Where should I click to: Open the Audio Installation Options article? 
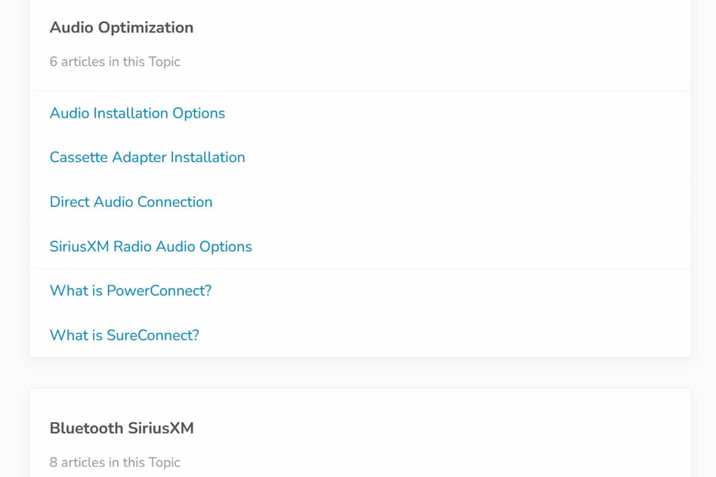pyautogui.click(x=137, y=113)
